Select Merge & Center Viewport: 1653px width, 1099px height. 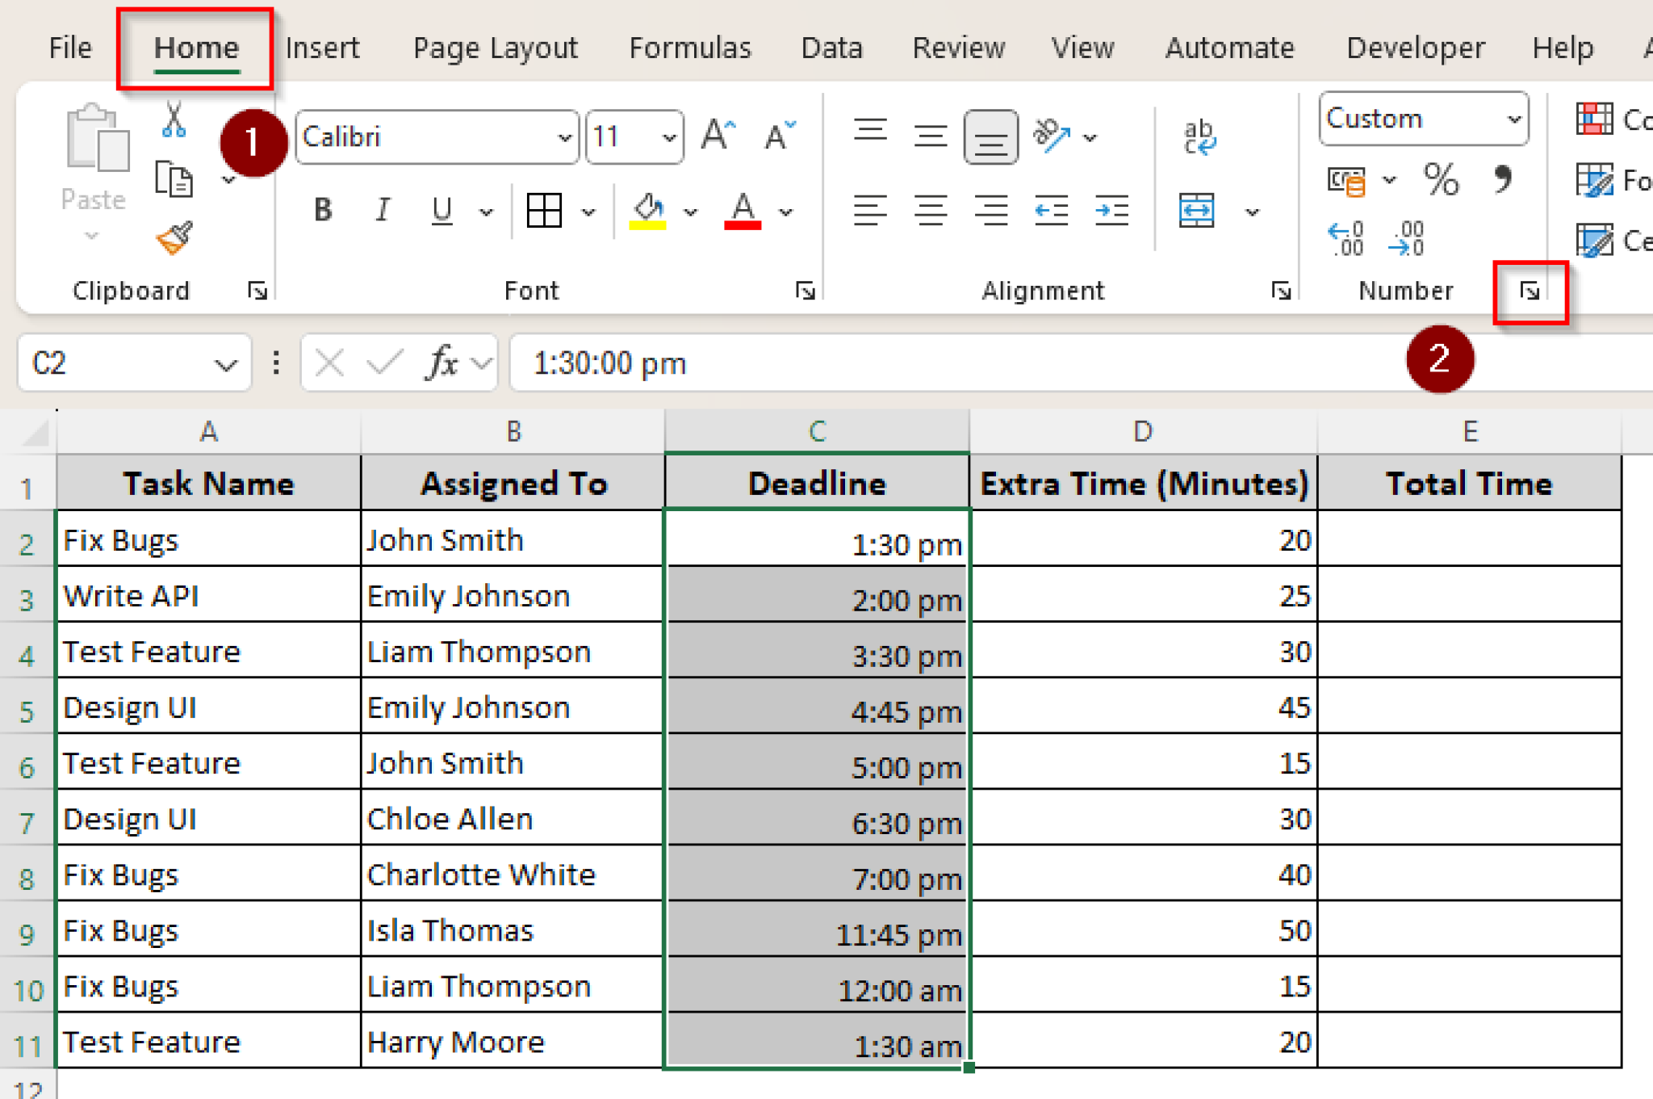[x=1195, y=212]
